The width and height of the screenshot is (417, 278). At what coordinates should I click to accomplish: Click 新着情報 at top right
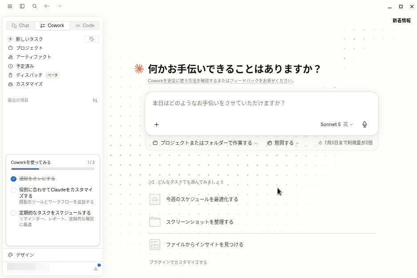pyautogui.click(x=401, y=20)
